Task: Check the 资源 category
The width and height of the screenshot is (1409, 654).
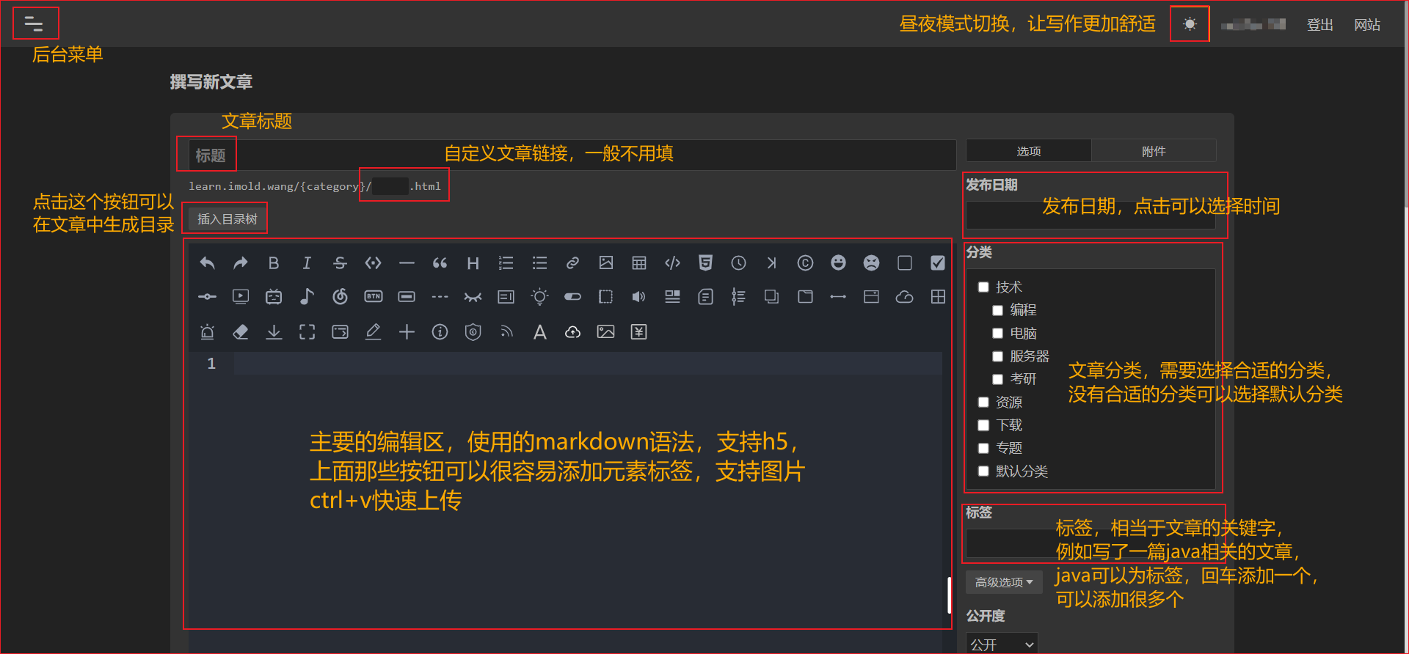Action: pyautogui.click(x=983, y=402)
